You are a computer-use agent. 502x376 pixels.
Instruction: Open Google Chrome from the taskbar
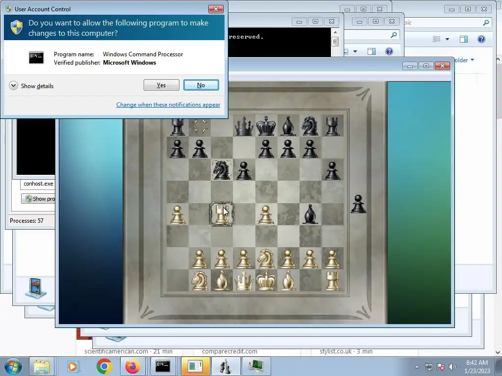point(104,366)
